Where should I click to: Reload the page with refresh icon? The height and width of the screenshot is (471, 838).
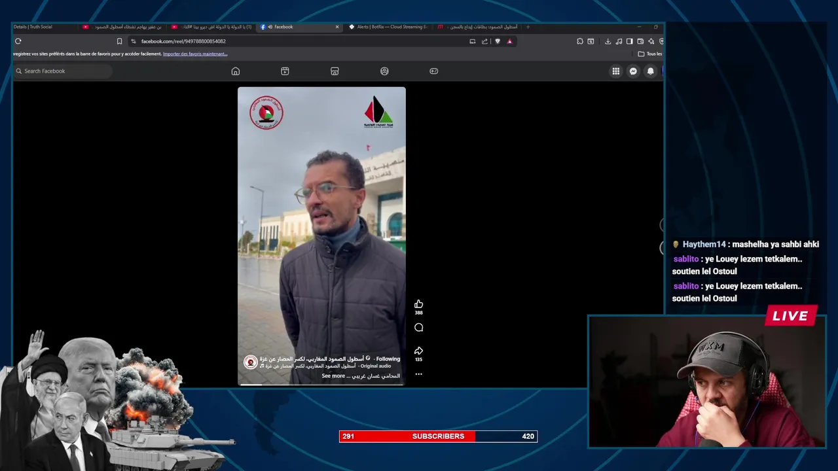pos(18,41)
